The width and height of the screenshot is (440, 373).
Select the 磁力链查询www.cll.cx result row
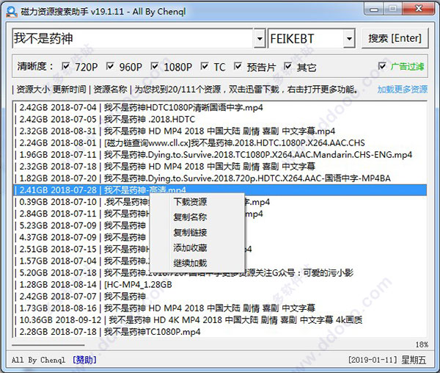pos(220,142)
